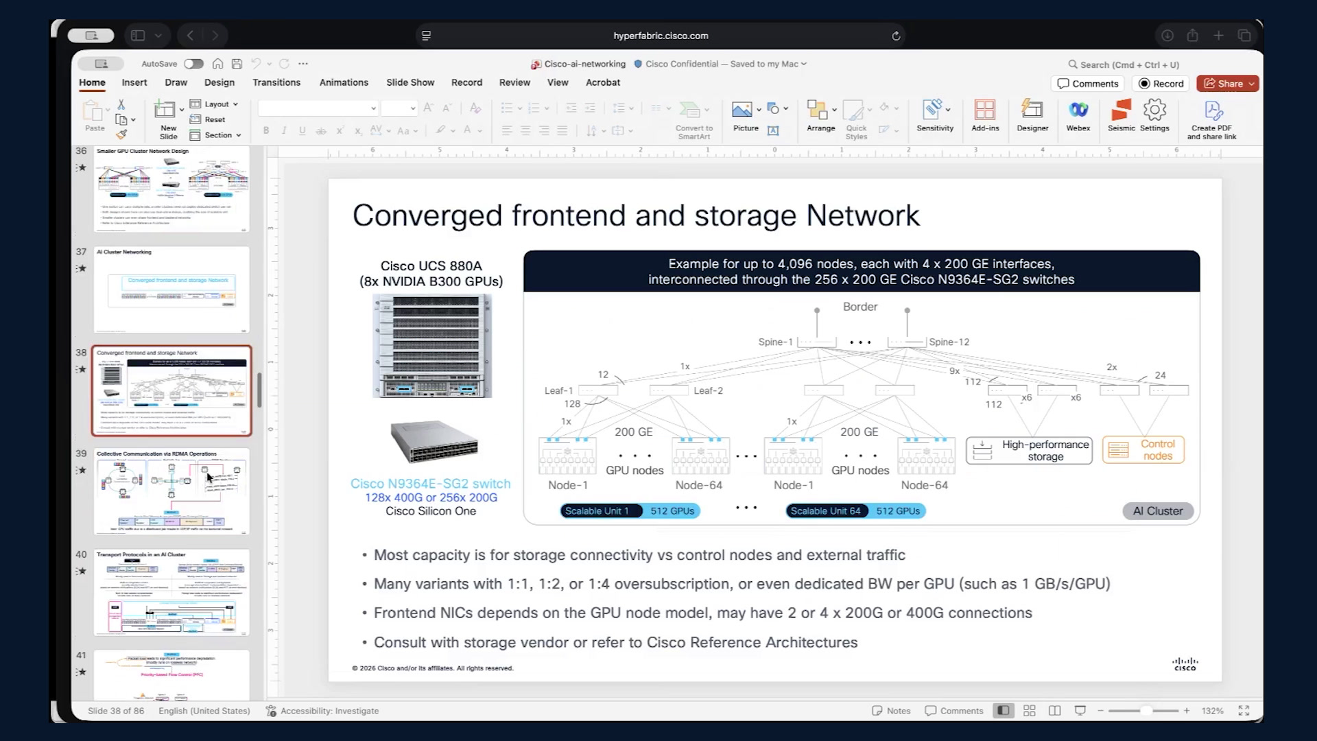Click Accessibility: Investigate in status bar
Screen dimensions: 1317x741
(x=322, y=711)
